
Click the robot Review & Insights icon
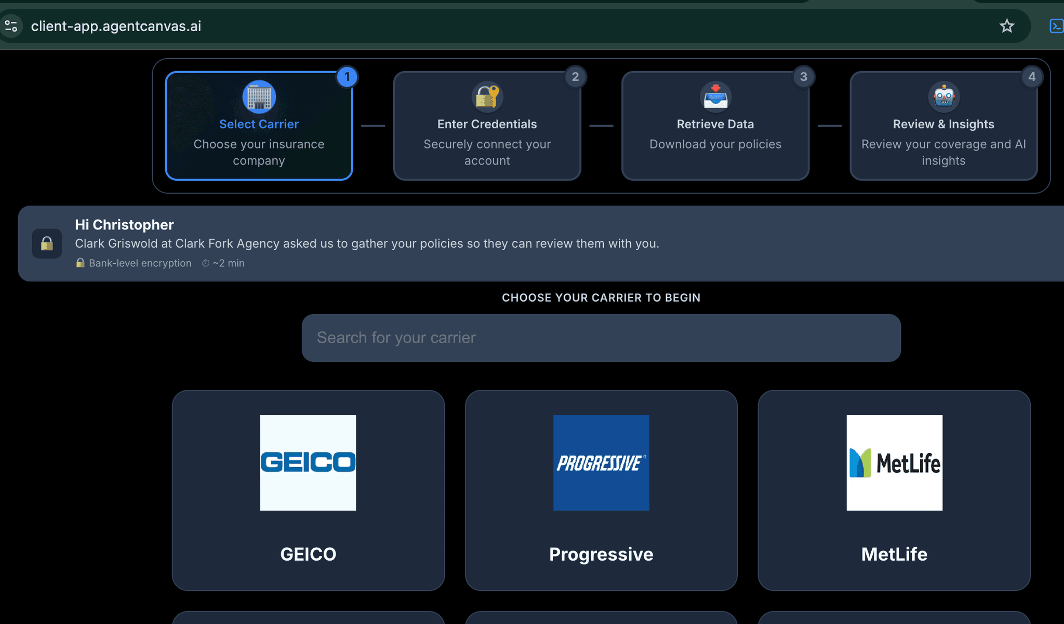(x=943, y=97)
